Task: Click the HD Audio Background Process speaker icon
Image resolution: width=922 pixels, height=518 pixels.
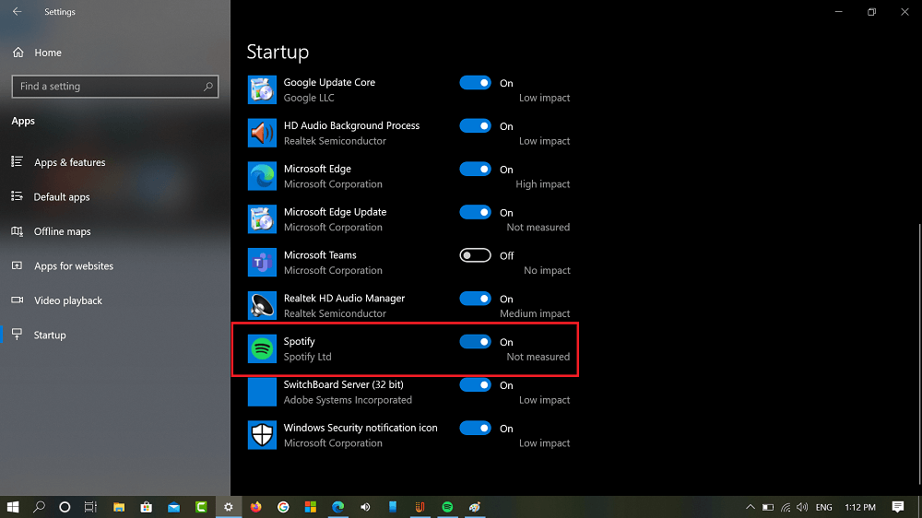Action: coord(262,133)
